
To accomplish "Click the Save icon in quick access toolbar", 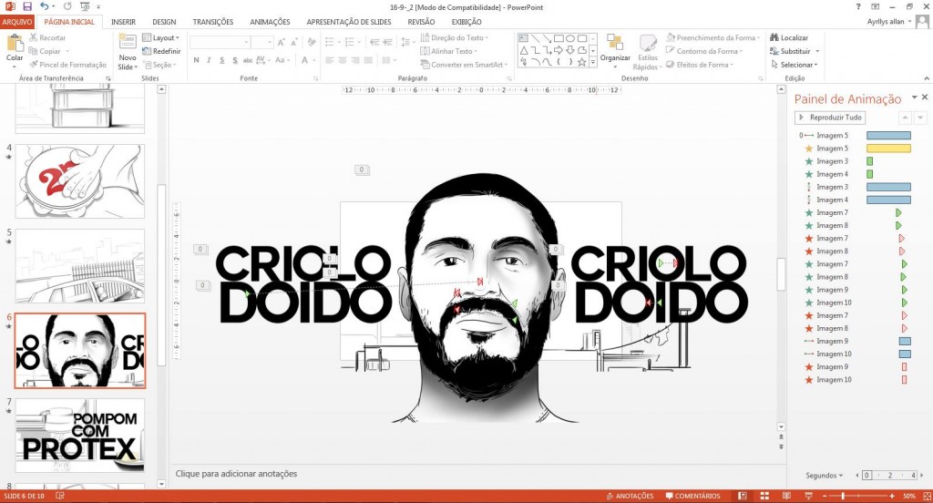I will tap(27, 6).
